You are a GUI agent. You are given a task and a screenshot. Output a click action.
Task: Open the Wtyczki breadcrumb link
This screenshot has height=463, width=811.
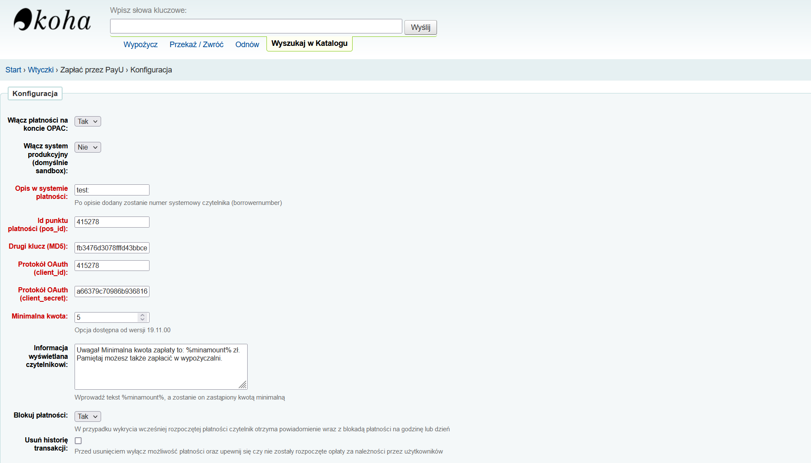pos(41,70)
